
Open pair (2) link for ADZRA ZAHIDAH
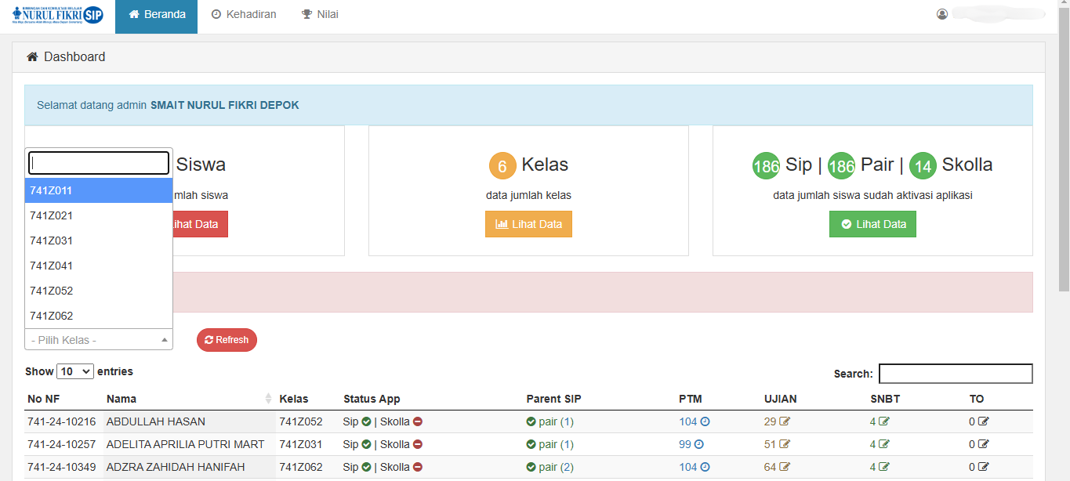tap(556, 467)
